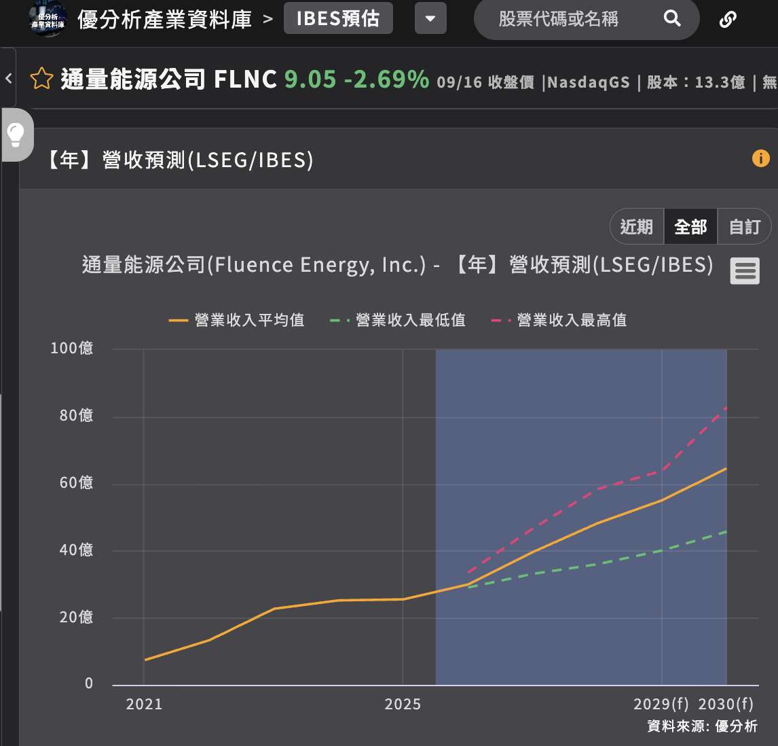Click the 2030(f) x-axis label

coord(726,704)
